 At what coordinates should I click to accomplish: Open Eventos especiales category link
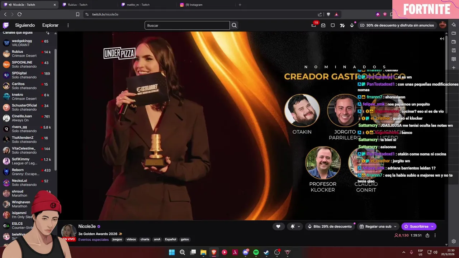[93, 239]
